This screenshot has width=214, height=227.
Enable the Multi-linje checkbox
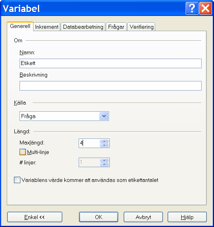tap(23, 152)
